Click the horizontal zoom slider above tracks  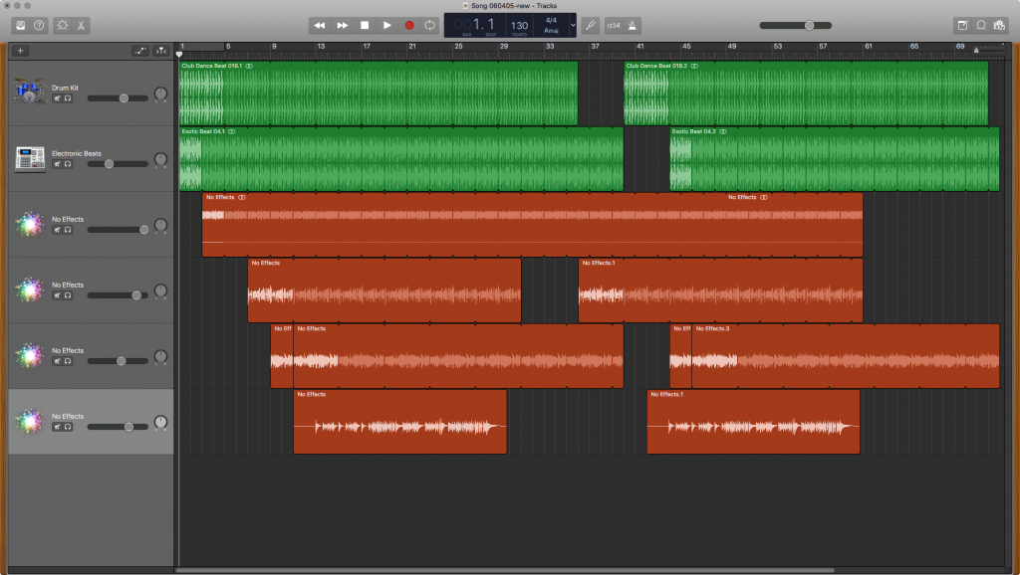click(988, 50)
